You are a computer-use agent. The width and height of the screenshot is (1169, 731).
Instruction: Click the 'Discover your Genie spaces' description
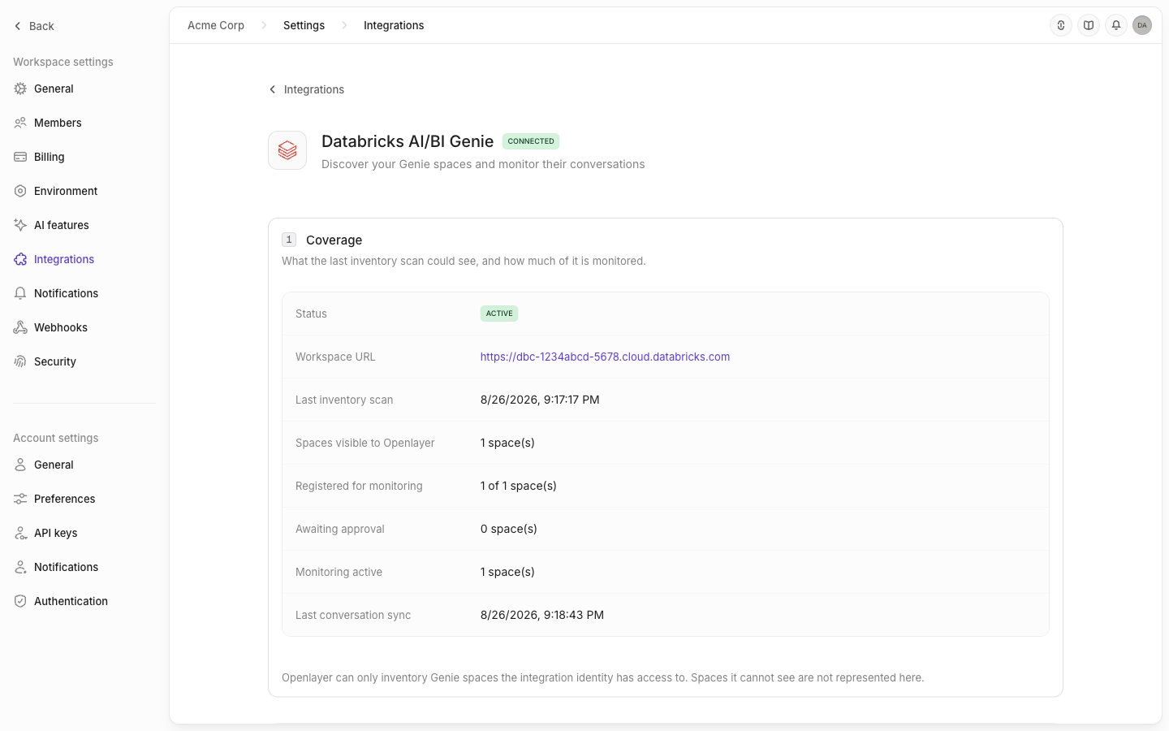pyautogui.click(x=483, y=164)
